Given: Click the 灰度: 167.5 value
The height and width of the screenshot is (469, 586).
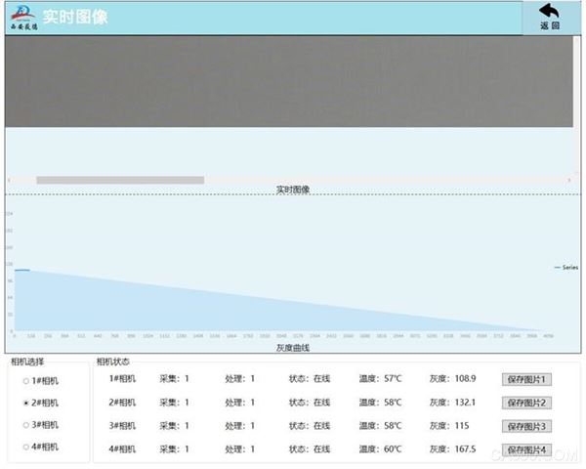Looking at the screenshot, I should [452, 448].
